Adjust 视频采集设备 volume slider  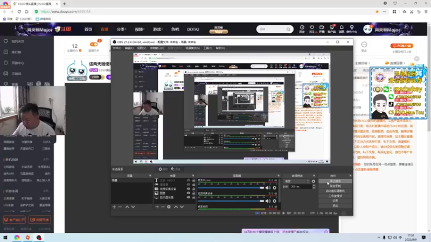[231, 201]
